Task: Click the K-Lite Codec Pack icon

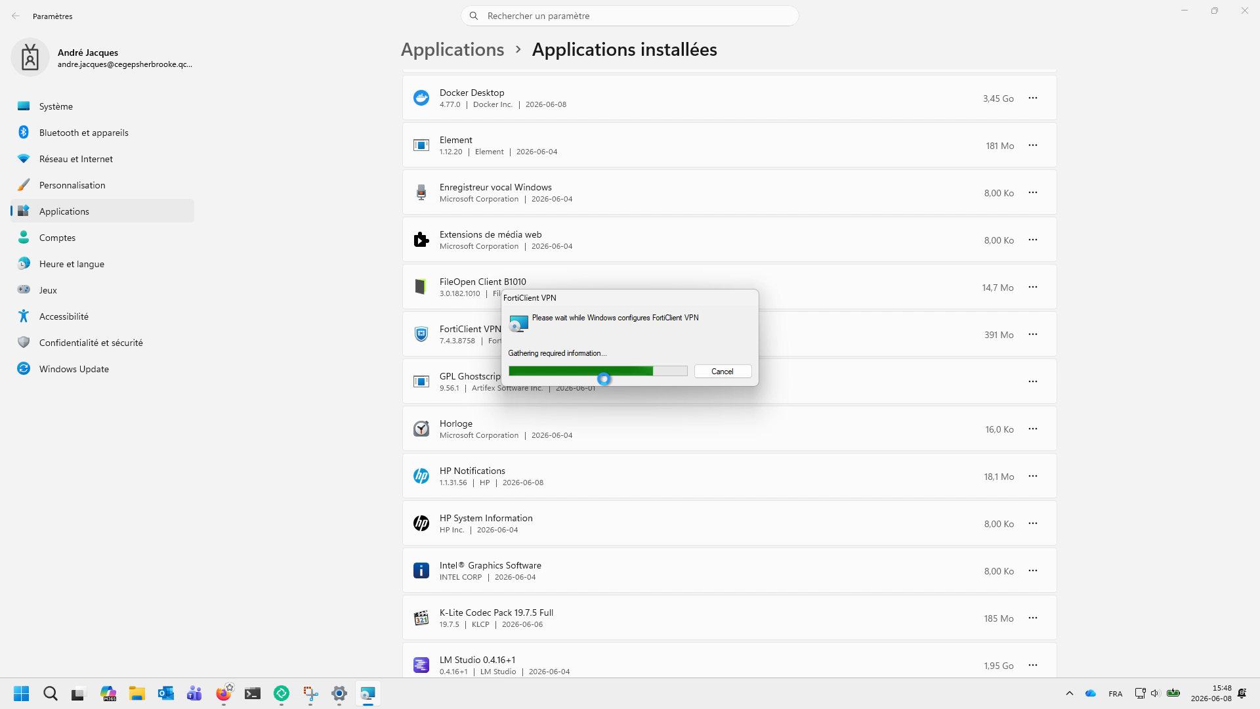Action: pyautogui.click(x=421, y=618)
